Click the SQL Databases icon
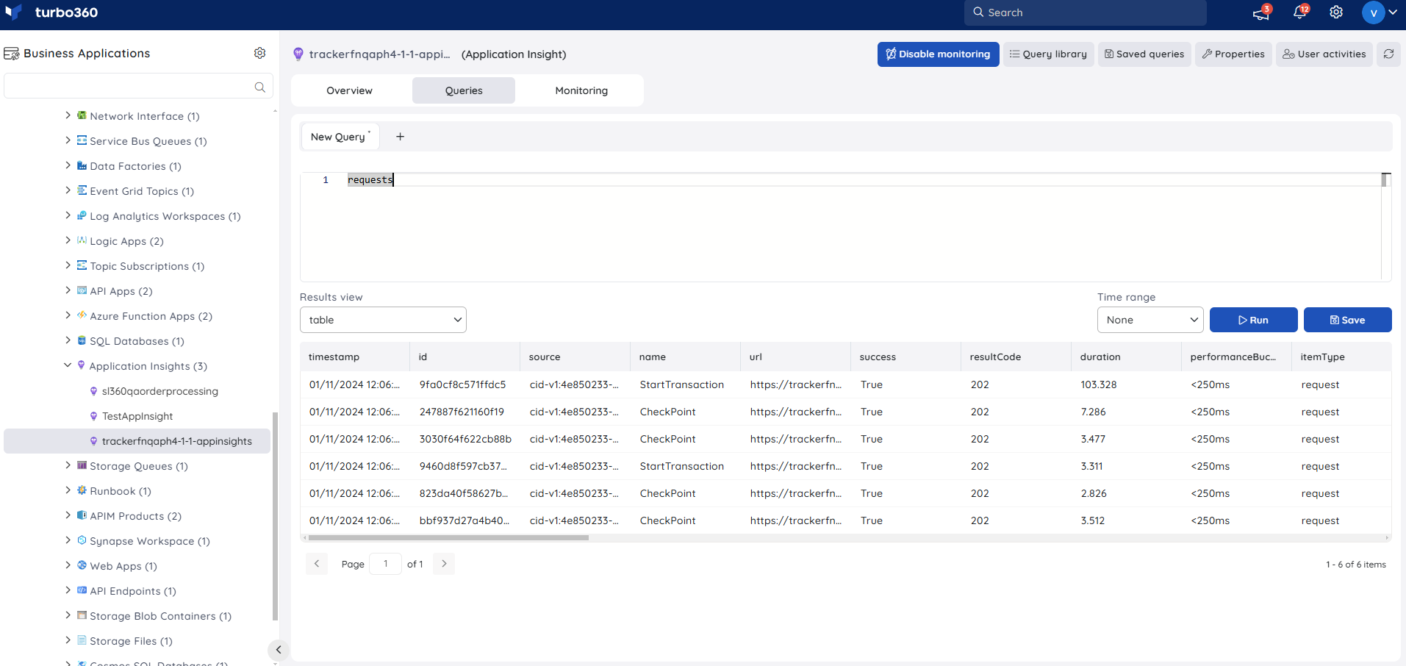Viewport: 1406px width, 666px height. tap(82, 340)
